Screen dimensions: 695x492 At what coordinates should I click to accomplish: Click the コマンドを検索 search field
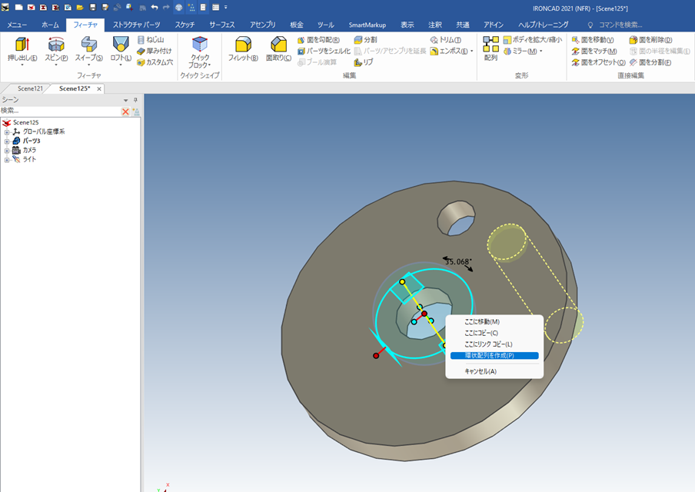tap(620, 25)
